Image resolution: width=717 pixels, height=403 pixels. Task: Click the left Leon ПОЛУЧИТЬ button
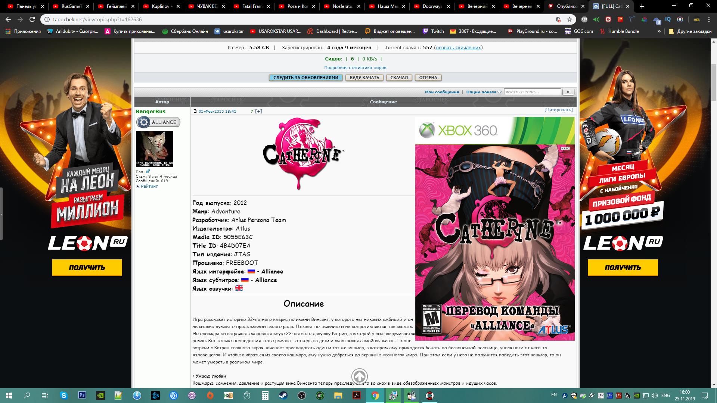tap(87, 268)
